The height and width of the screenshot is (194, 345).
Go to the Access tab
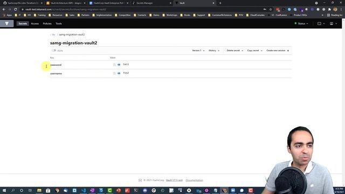click(x=34, y=24)
